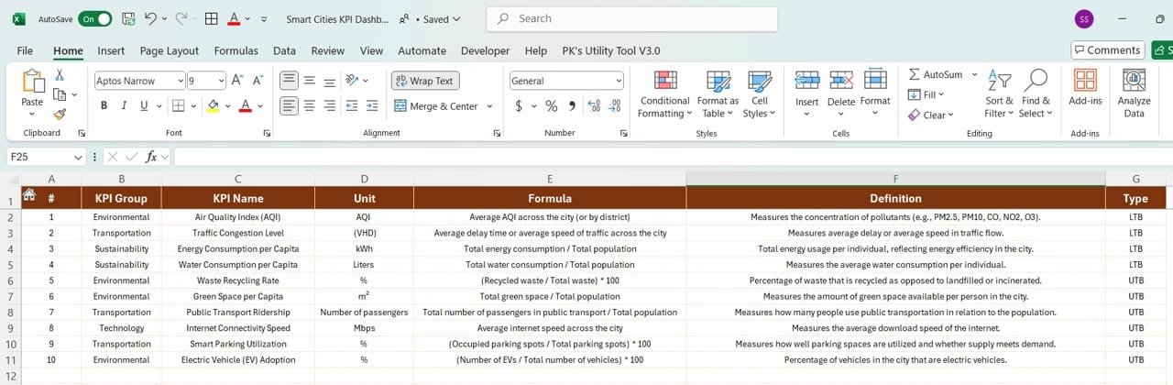Click the red font color A in title bar
Image resolution: width=1173 pixels, height=385 pixels.
point(234,18)
